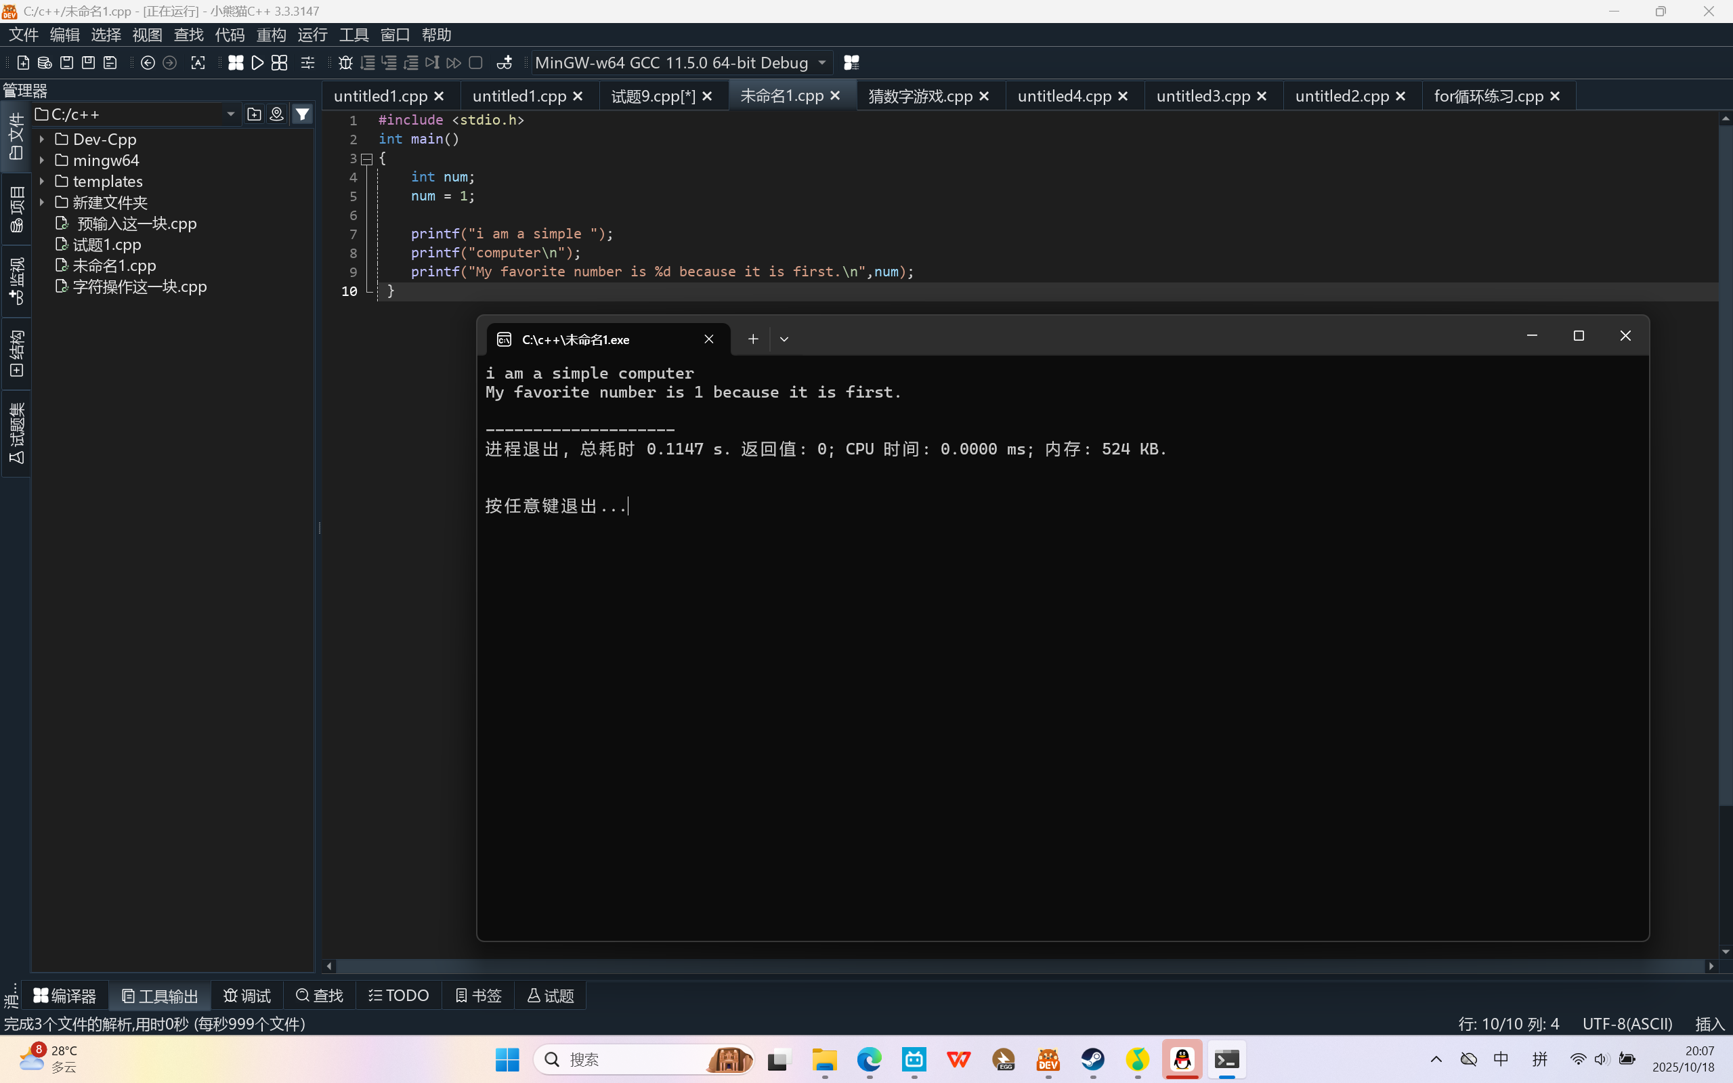Click the editor horizontal scrollbar track
The width and height of the screenshot is (1733, 1083).
point(1002,966)
